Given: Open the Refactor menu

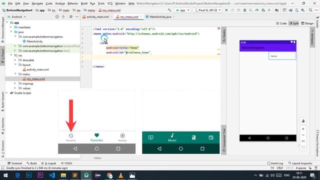Looking at the screenshot, I should tap(72, 3).
